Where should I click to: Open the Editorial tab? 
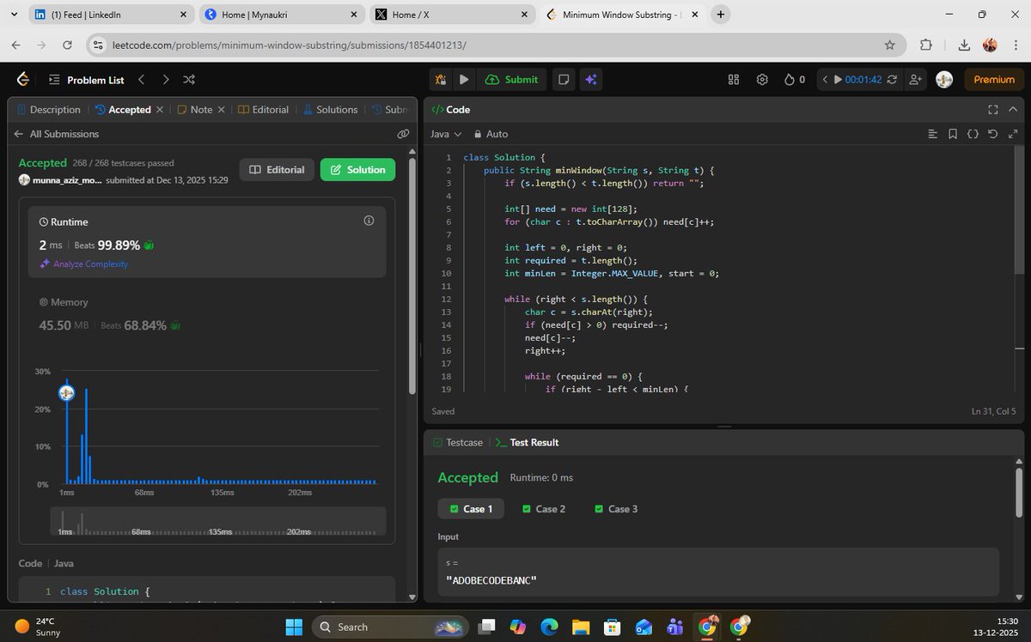tap(264, 109)
